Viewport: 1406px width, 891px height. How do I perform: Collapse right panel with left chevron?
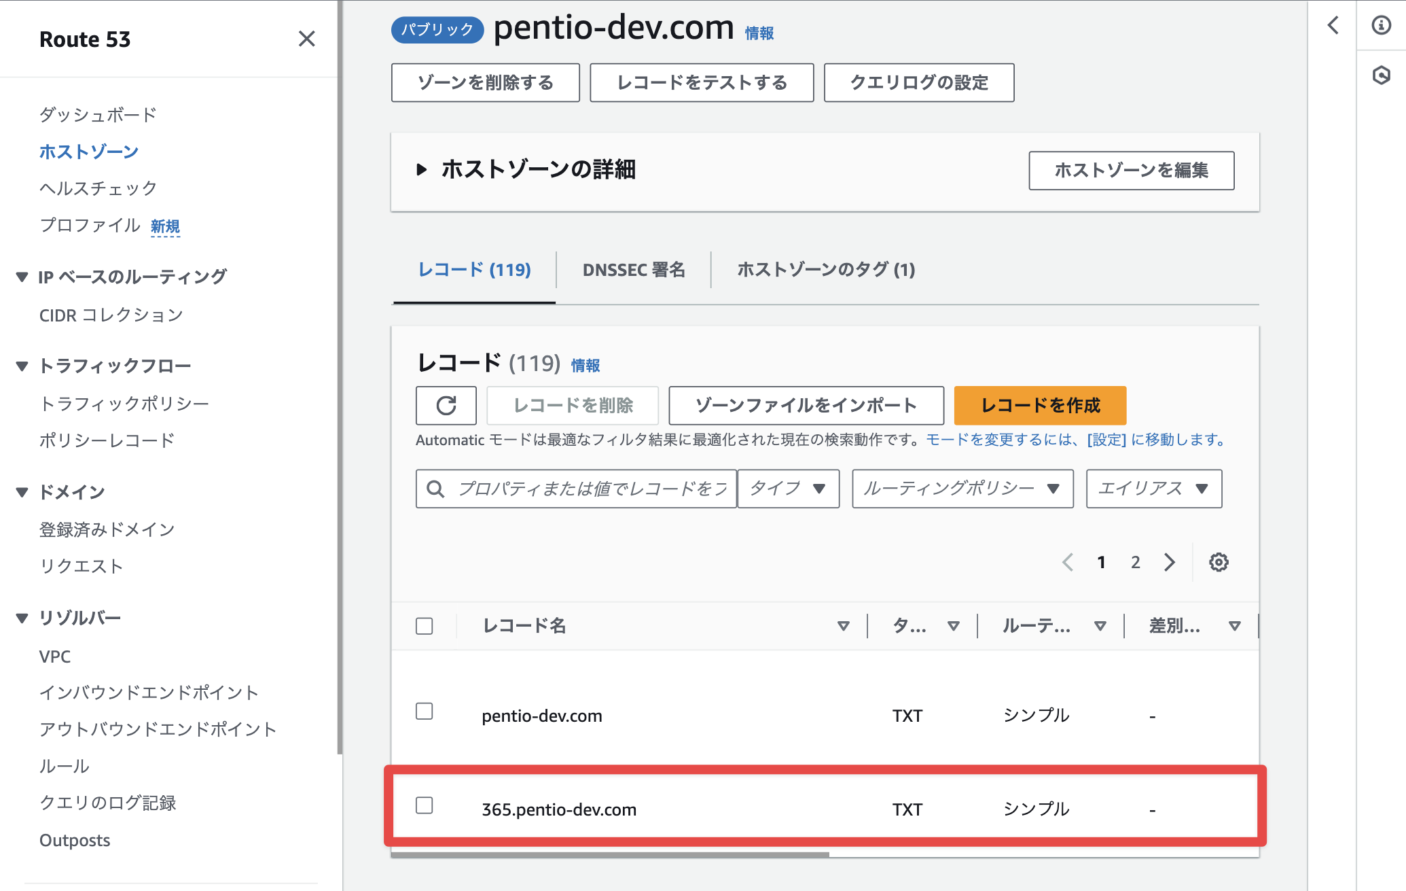1333,25
